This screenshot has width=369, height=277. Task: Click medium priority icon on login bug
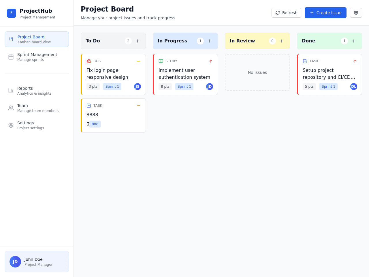[x=139, y=61]
